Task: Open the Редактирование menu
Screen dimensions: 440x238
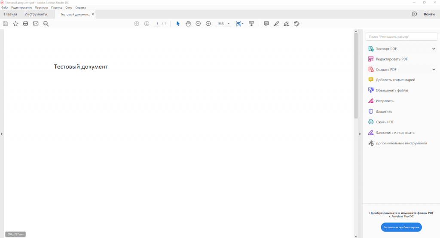Action: click(x=21, y=8)
